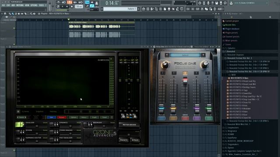This screenshot has width=280, height=157.
Task: Adjust the Focus One red Drive fader
Action: point(185,80)
